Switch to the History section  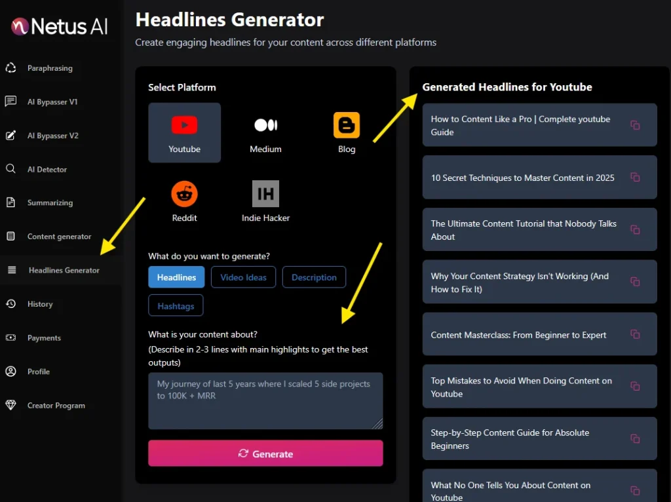point(40,303)
